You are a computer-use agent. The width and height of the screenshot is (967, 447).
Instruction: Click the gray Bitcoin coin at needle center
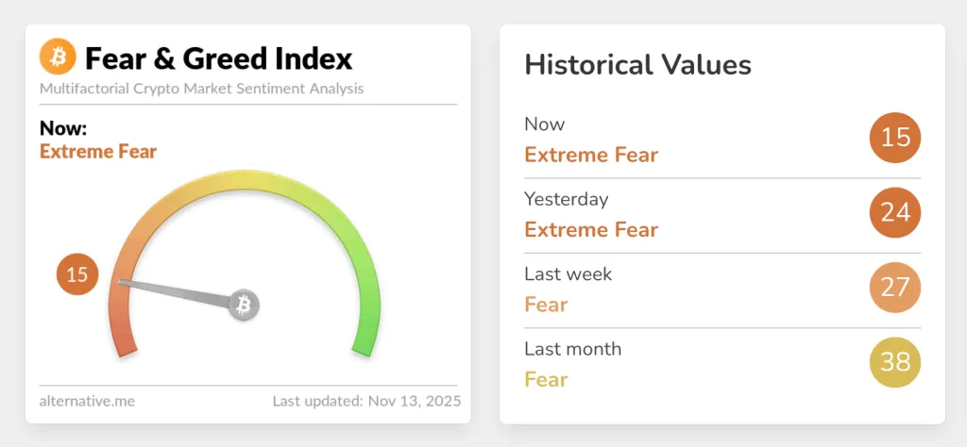[x=245, y=305]
